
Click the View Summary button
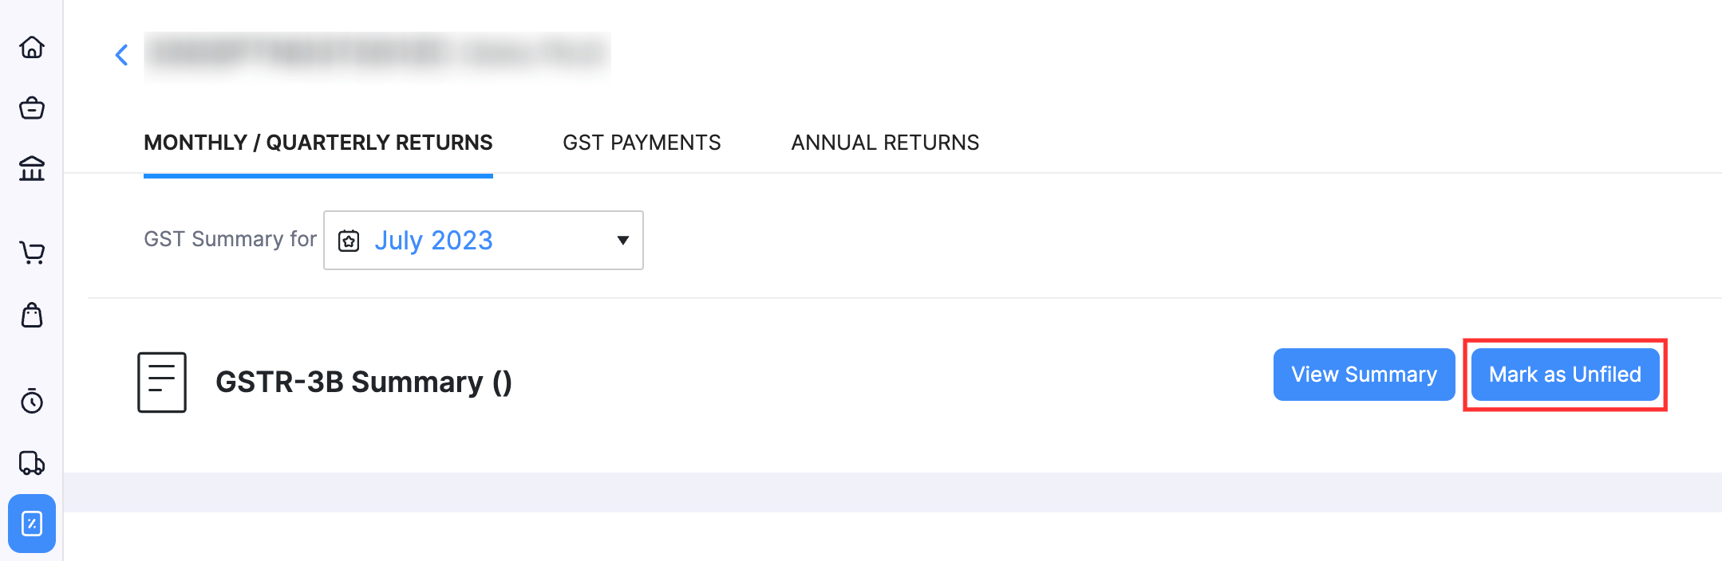click(x=1363, y=375)
